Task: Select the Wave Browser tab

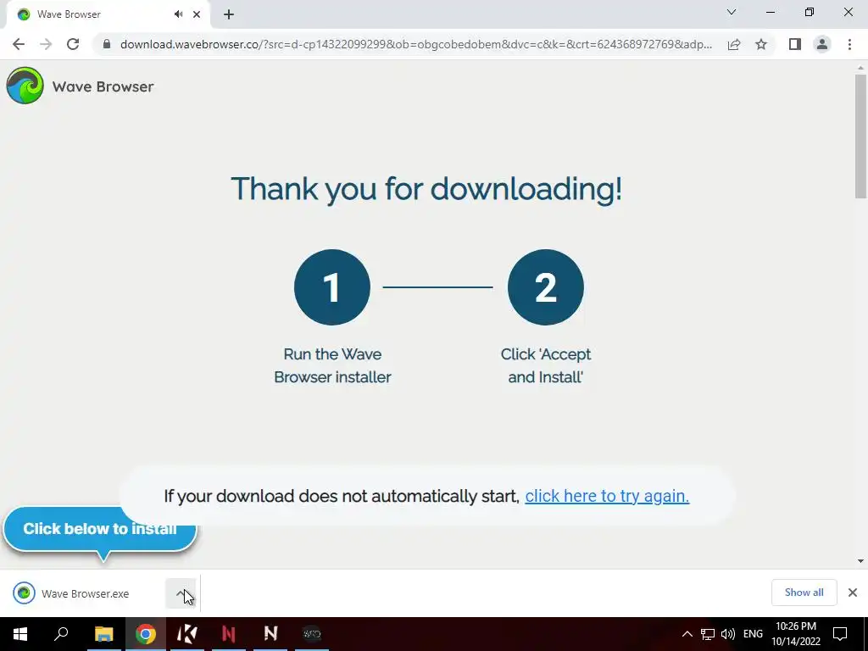Action: [108, 14]
